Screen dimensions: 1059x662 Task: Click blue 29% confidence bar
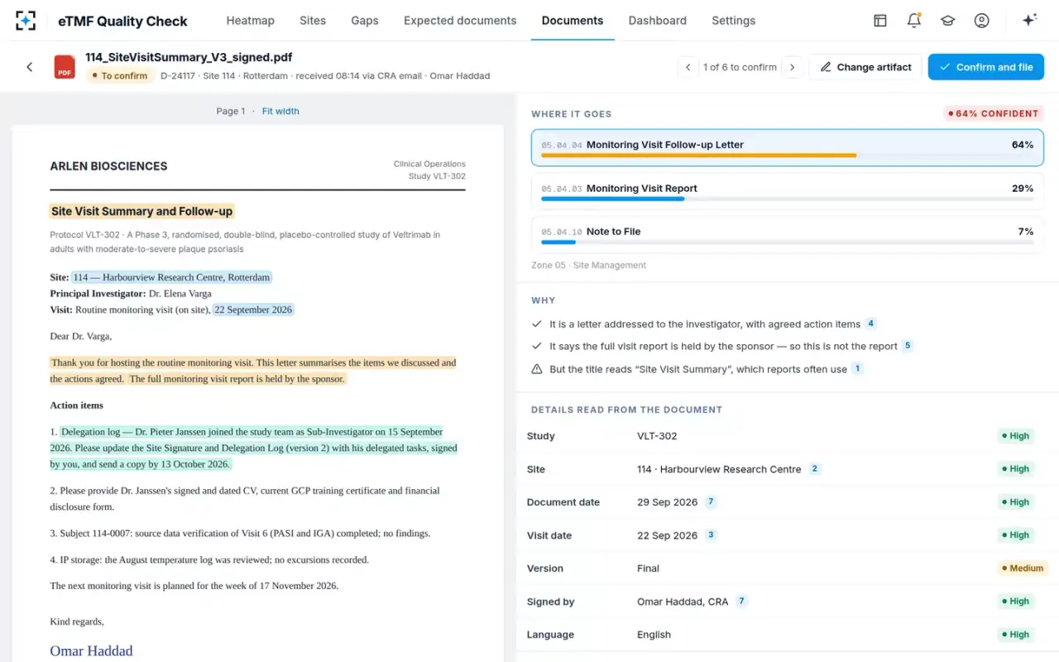click(612, 199)
